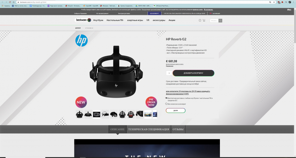Screen dimensions: 296x158
Task: Dismiss the cookie banner with Икс
Action: [289, 10]
